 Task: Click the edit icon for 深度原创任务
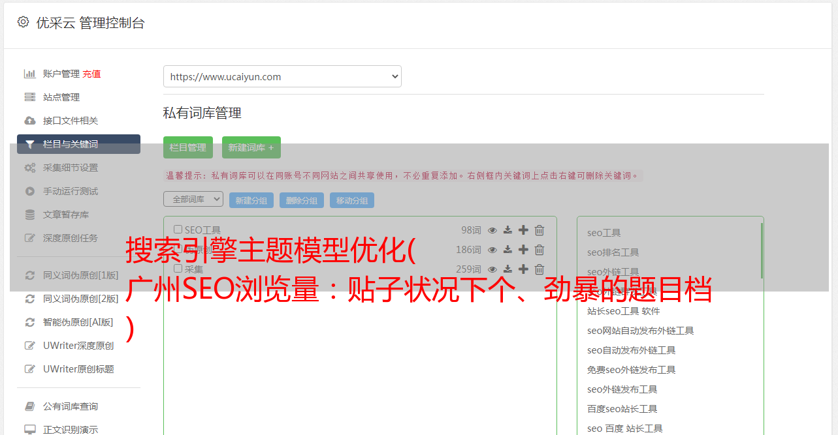click(x=29, y=238)
